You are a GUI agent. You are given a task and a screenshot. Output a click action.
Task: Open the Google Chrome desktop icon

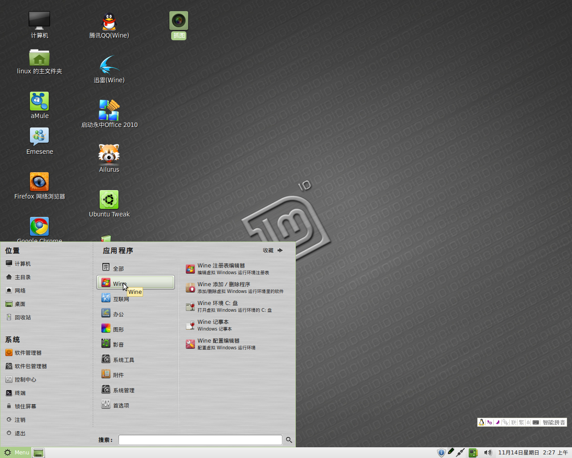(x=39, y=229)
